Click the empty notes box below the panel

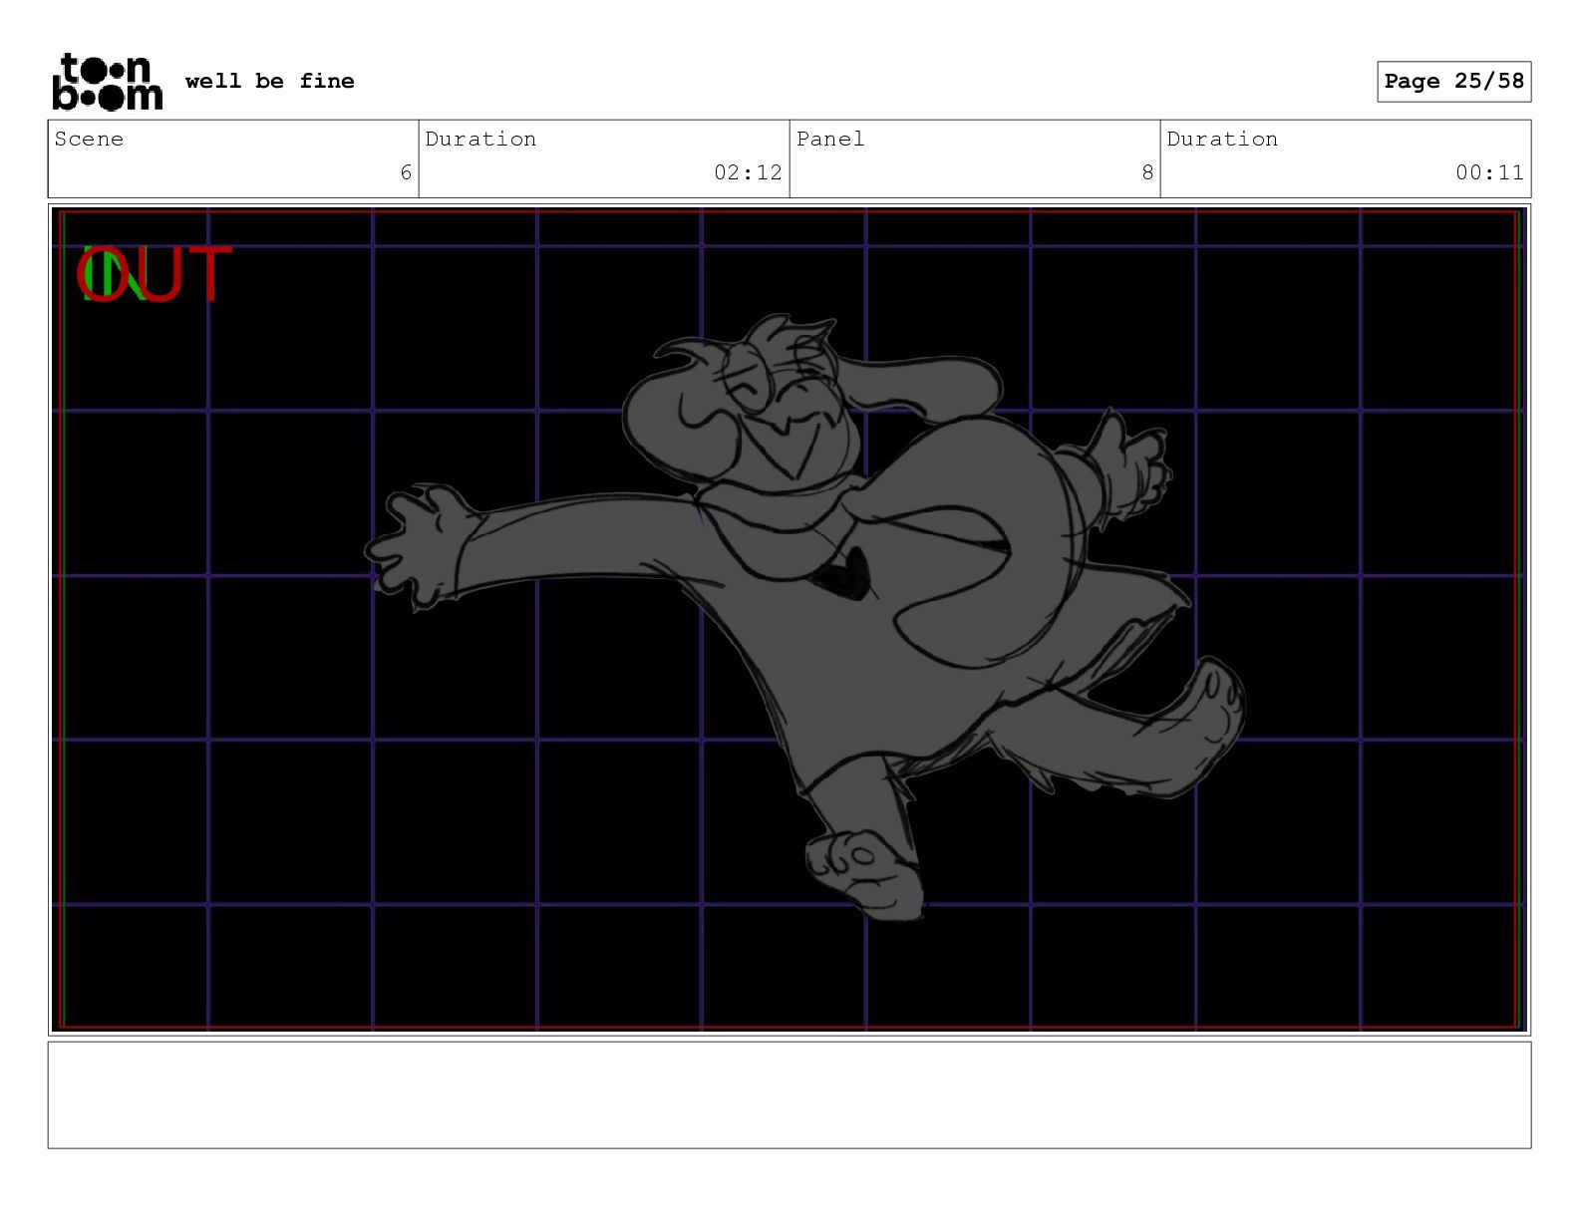click(789, 1095)
